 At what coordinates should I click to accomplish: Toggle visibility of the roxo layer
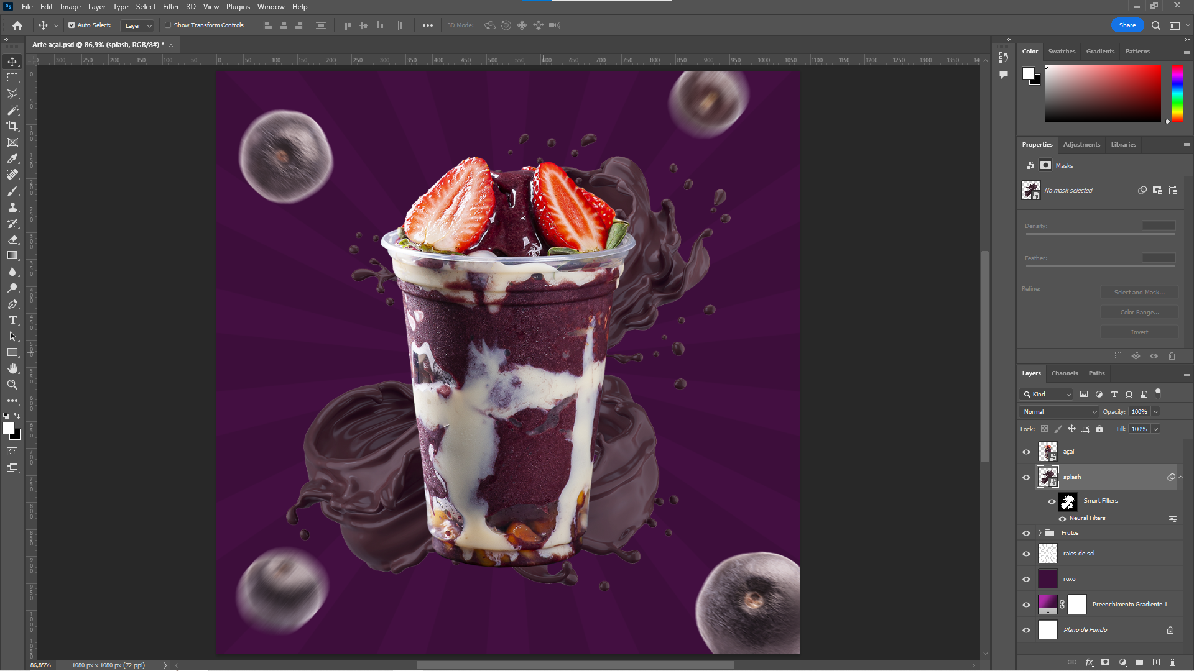[1027, 578]
